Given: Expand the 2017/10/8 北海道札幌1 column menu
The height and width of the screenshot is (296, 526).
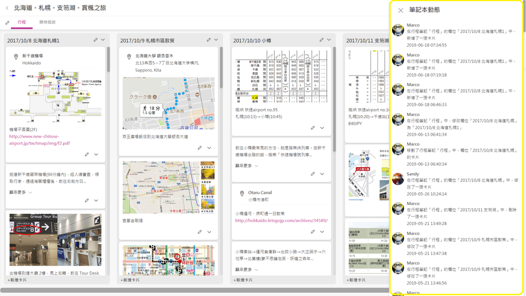Looking at the screenshot, I should 103,40.
